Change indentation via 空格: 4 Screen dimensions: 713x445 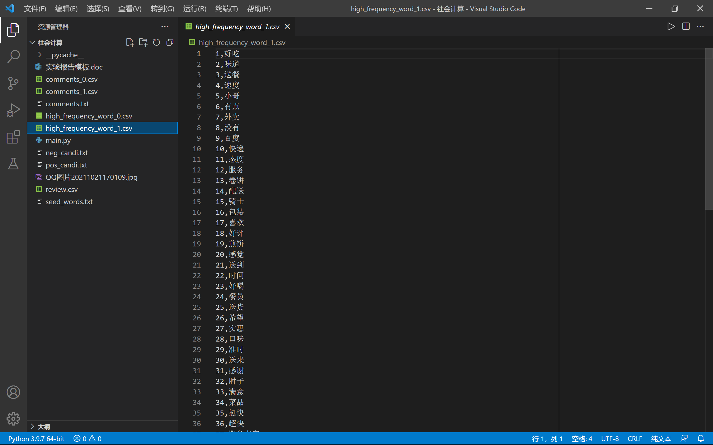(x=582, y=439)
